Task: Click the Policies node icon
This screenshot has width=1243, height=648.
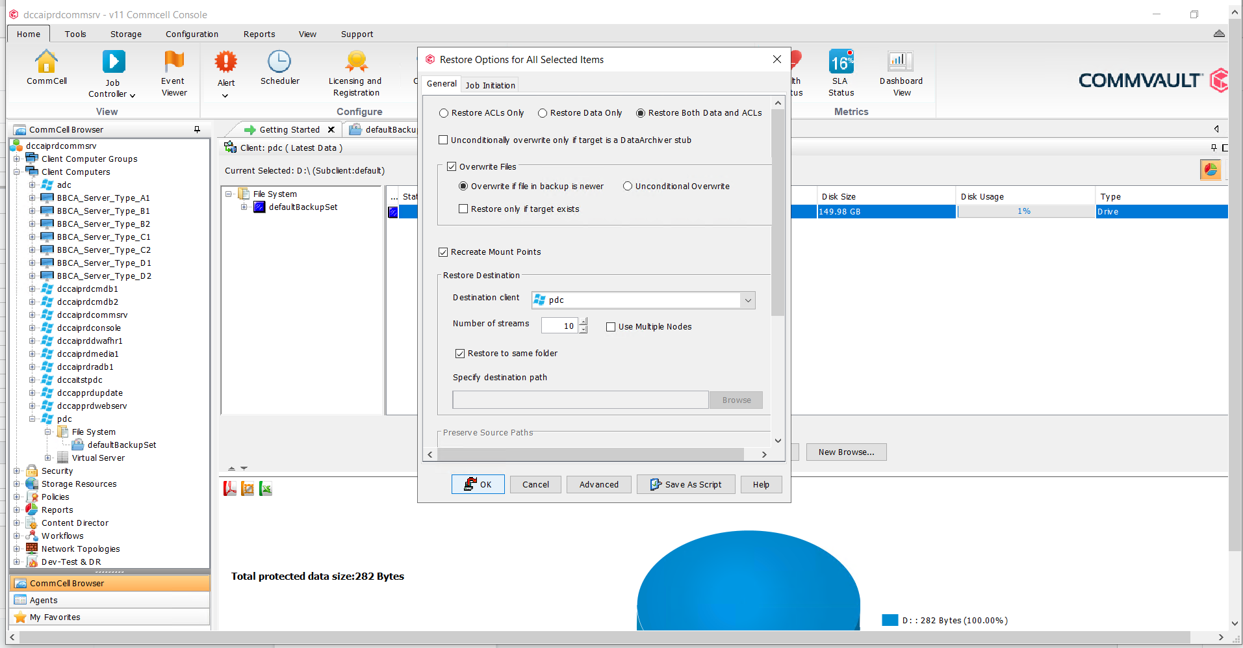Action: (32, 497)
